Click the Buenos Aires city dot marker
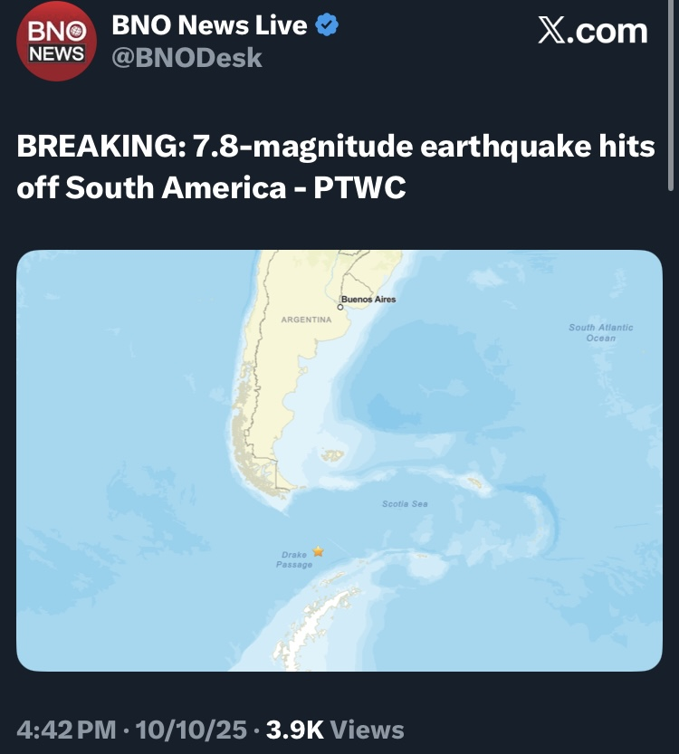The height and width of the screenshot is (754, 679). [339, 308]
